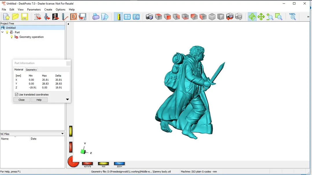Select the cube view with red top face
The height and width of the screenshot is (175, 312).
tap(158, 17)
